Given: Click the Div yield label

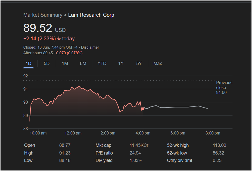Looking at the screenshot, I should [104, 160].
